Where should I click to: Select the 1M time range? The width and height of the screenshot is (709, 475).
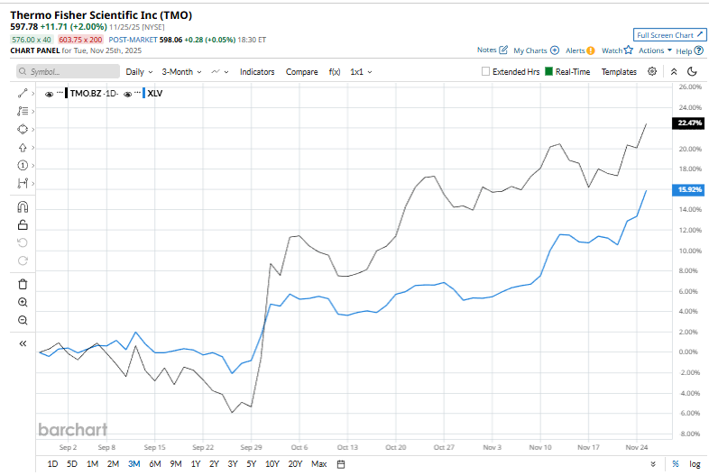coord(92,464)
